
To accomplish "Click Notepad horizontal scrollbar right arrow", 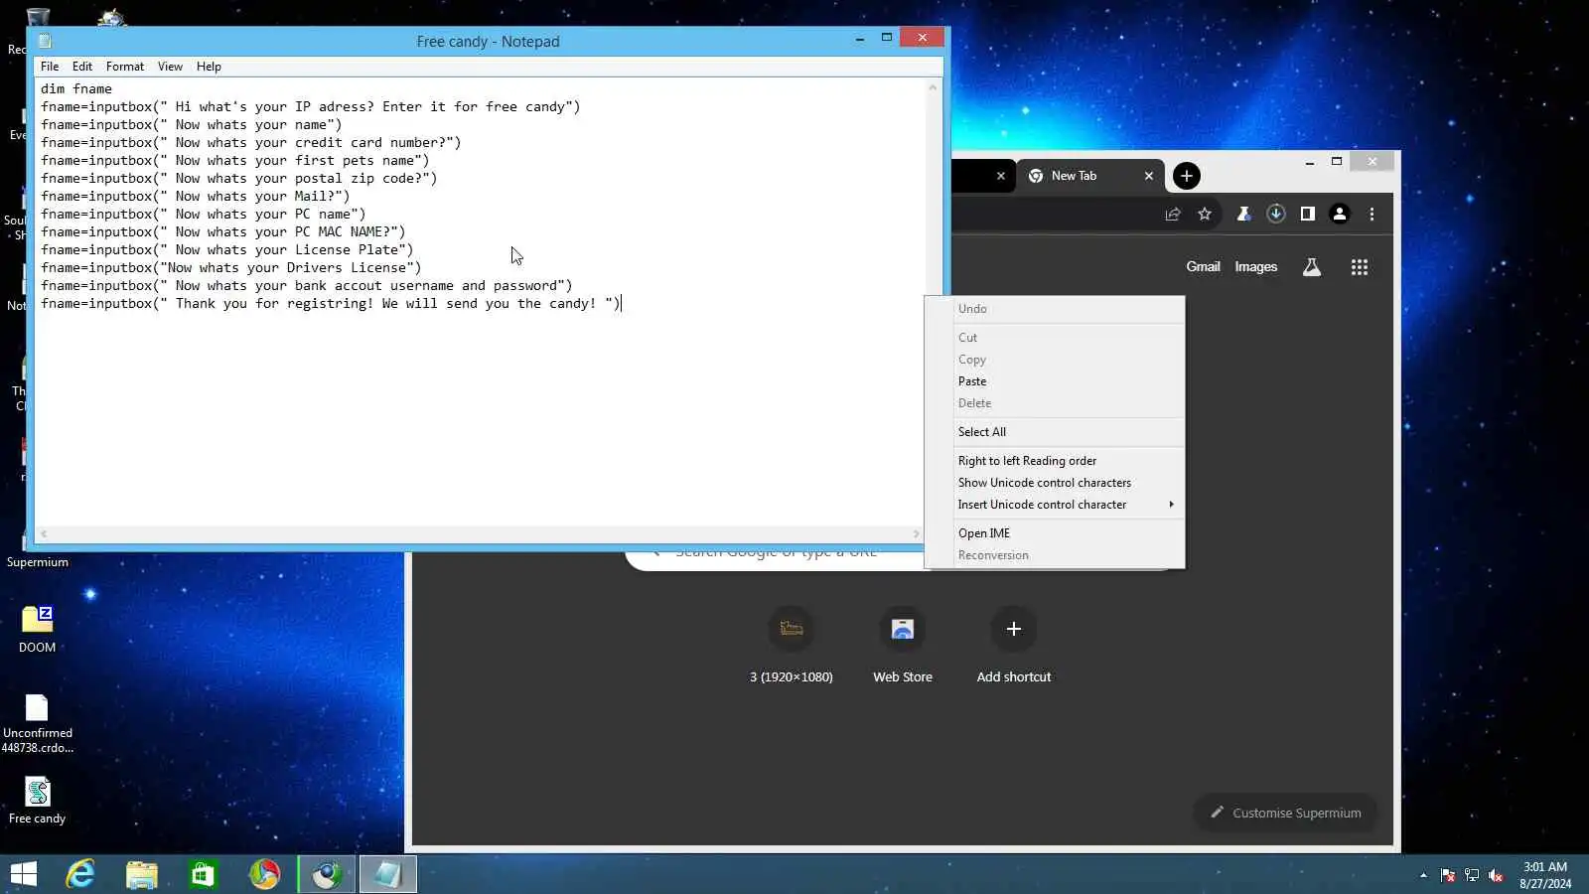I will pos(916,533).
